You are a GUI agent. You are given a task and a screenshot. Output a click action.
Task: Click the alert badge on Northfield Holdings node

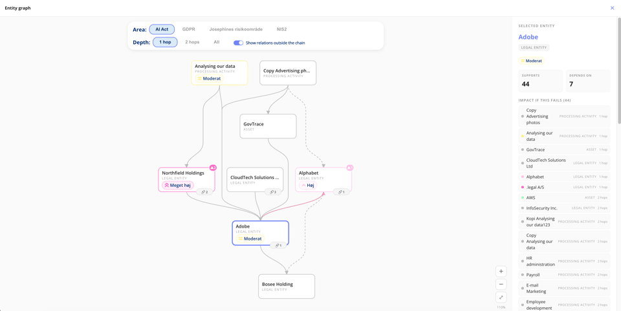coord(213,167)
